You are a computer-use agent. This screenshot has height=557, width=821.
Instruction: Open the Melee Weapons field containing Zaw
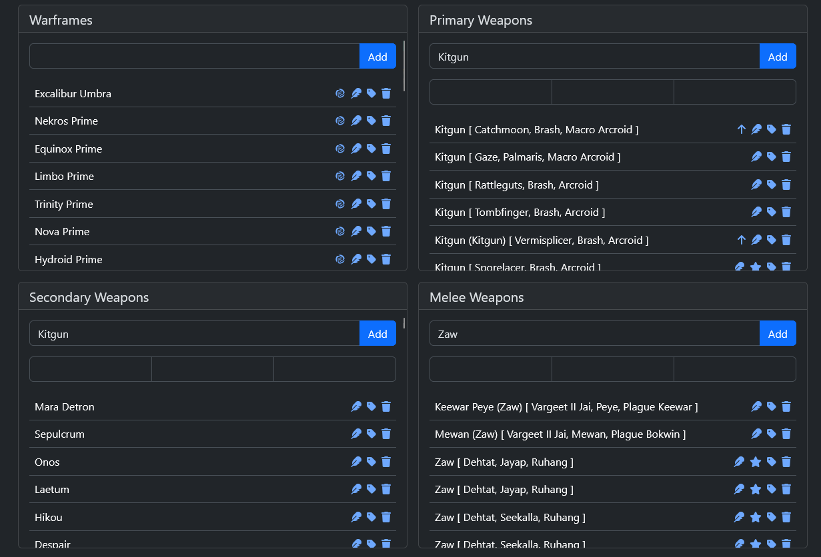pyautogui.click(x=594, y=334)
